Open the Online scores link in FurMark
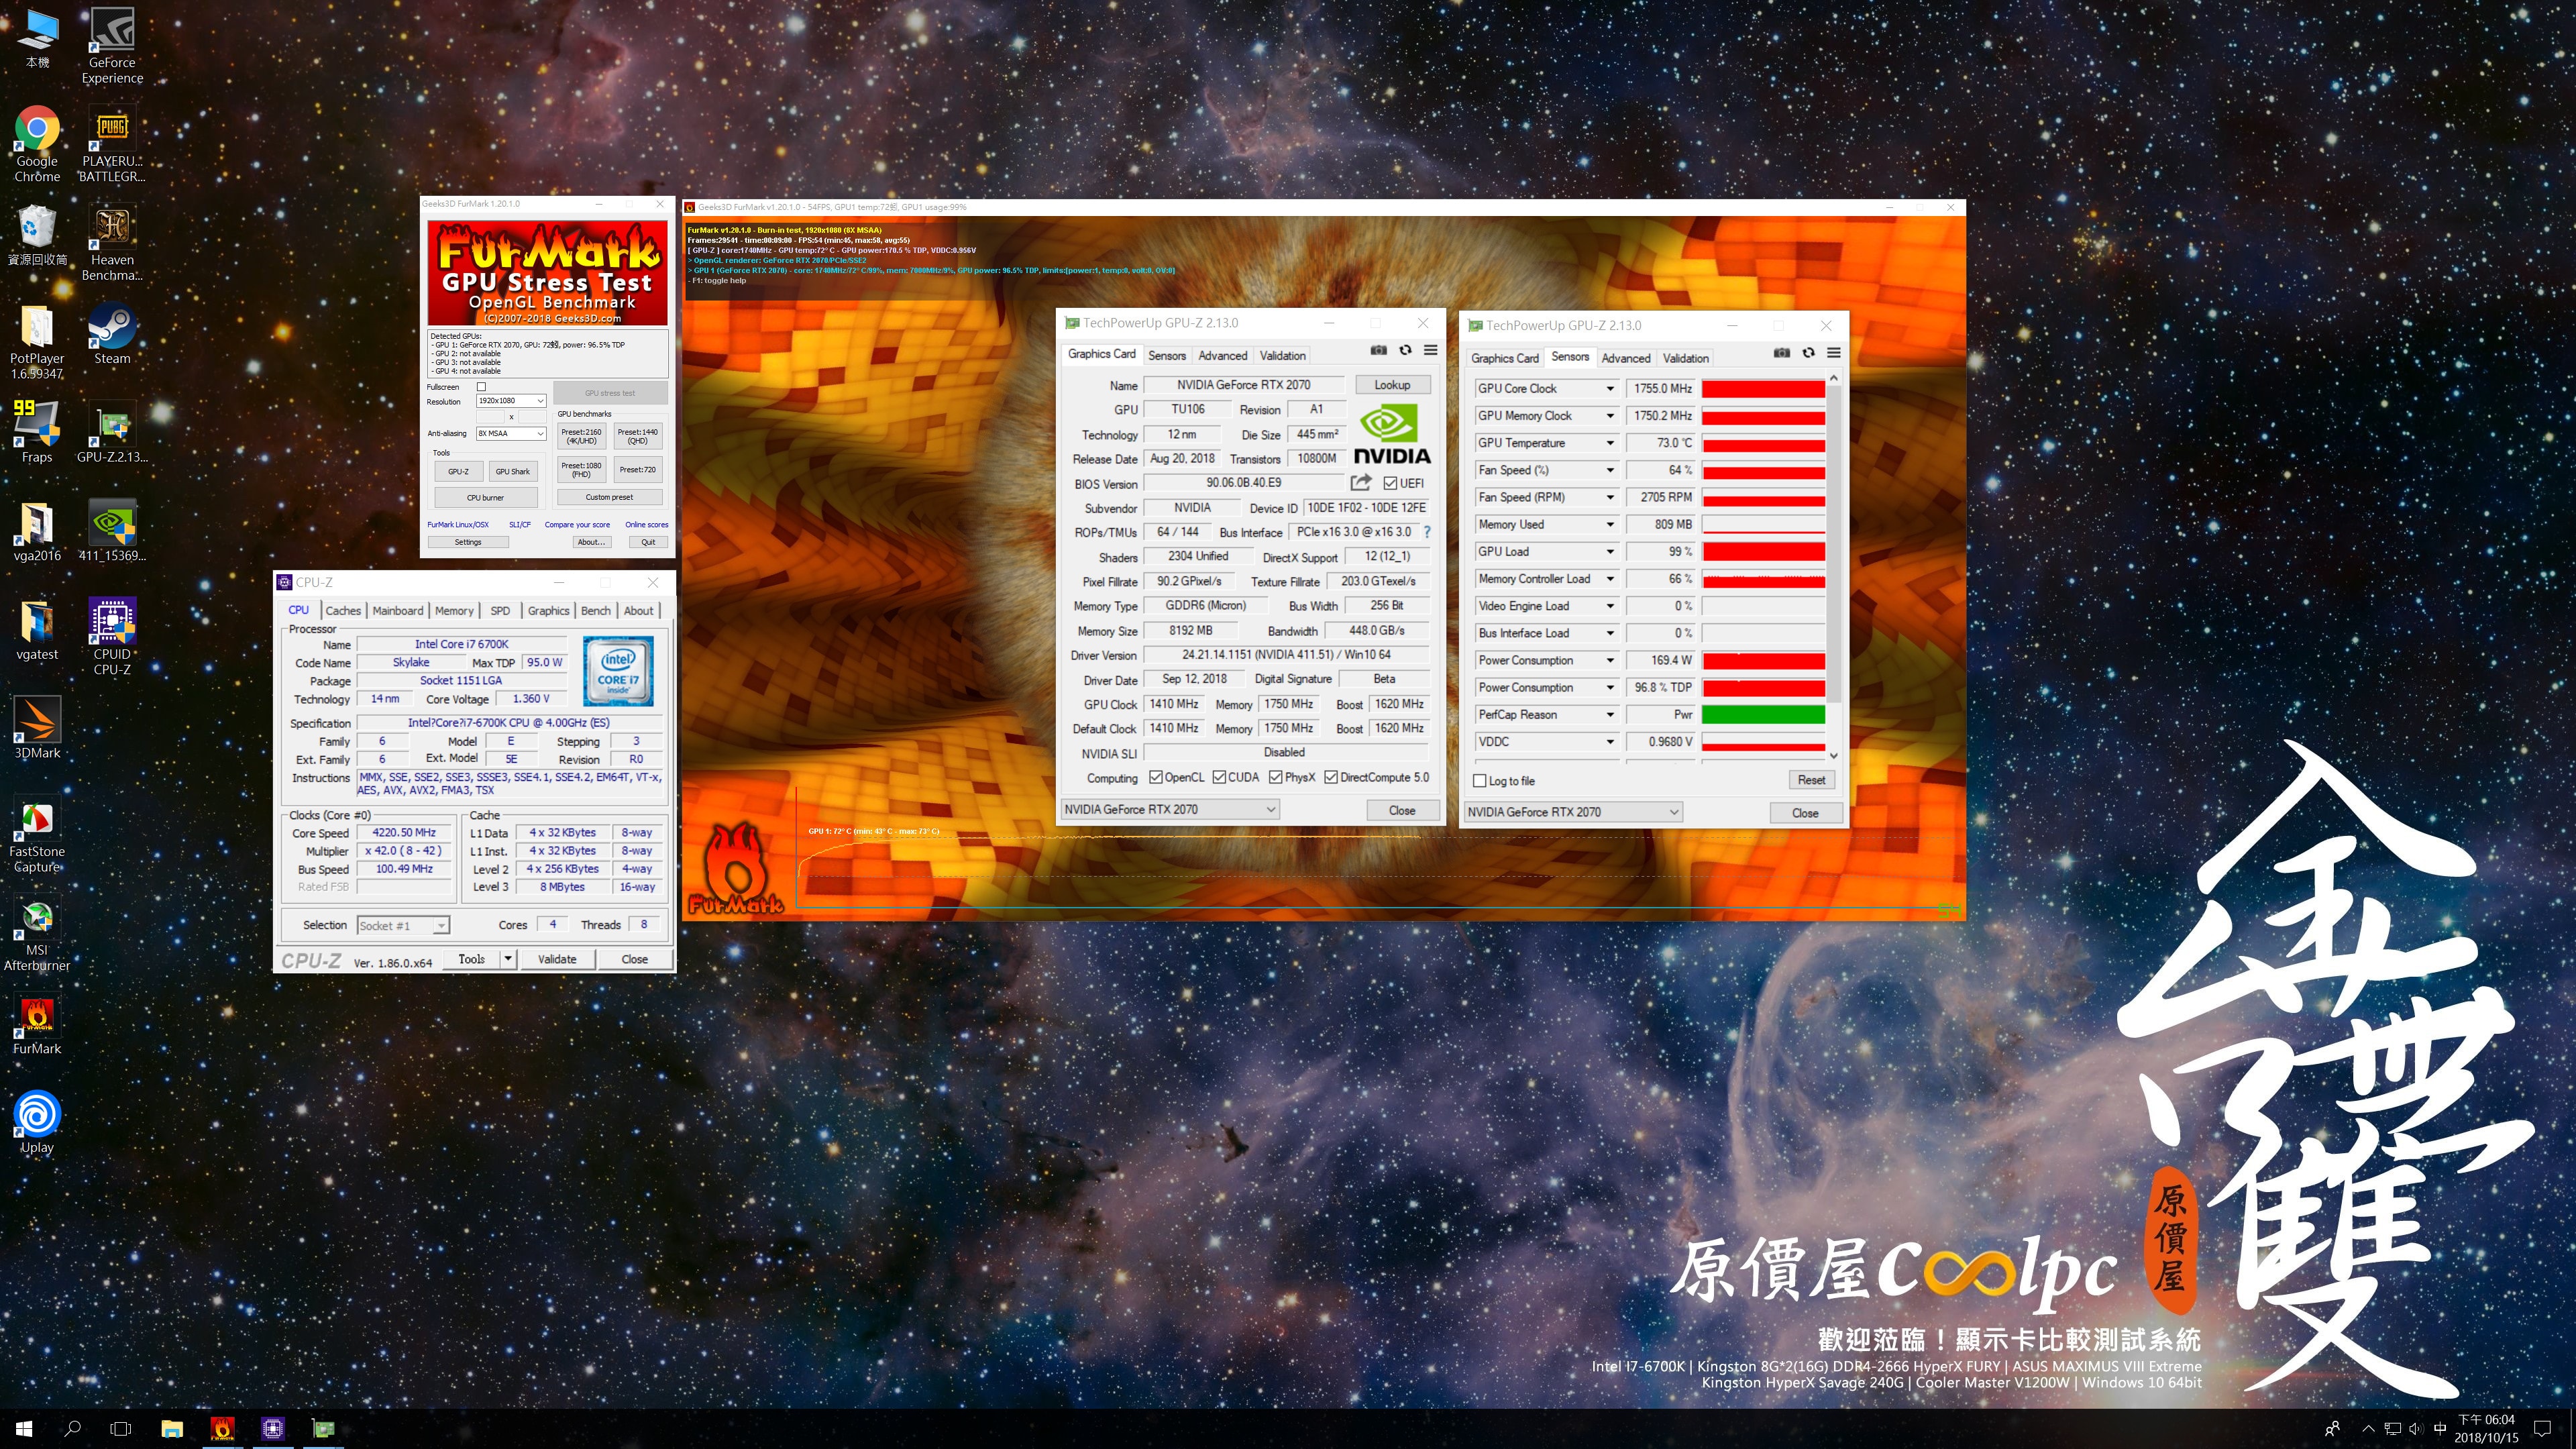The height and width of the screenshot is (1449, 2576). tap(647, 525)
